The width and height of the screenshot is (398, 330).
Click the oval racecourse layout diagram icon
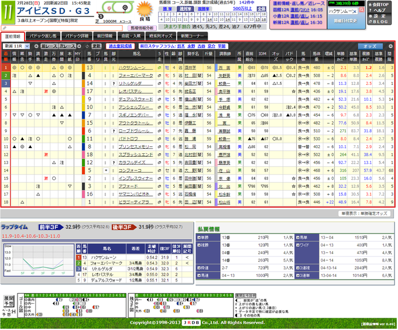pyautogui.click(x=116, y=9)
